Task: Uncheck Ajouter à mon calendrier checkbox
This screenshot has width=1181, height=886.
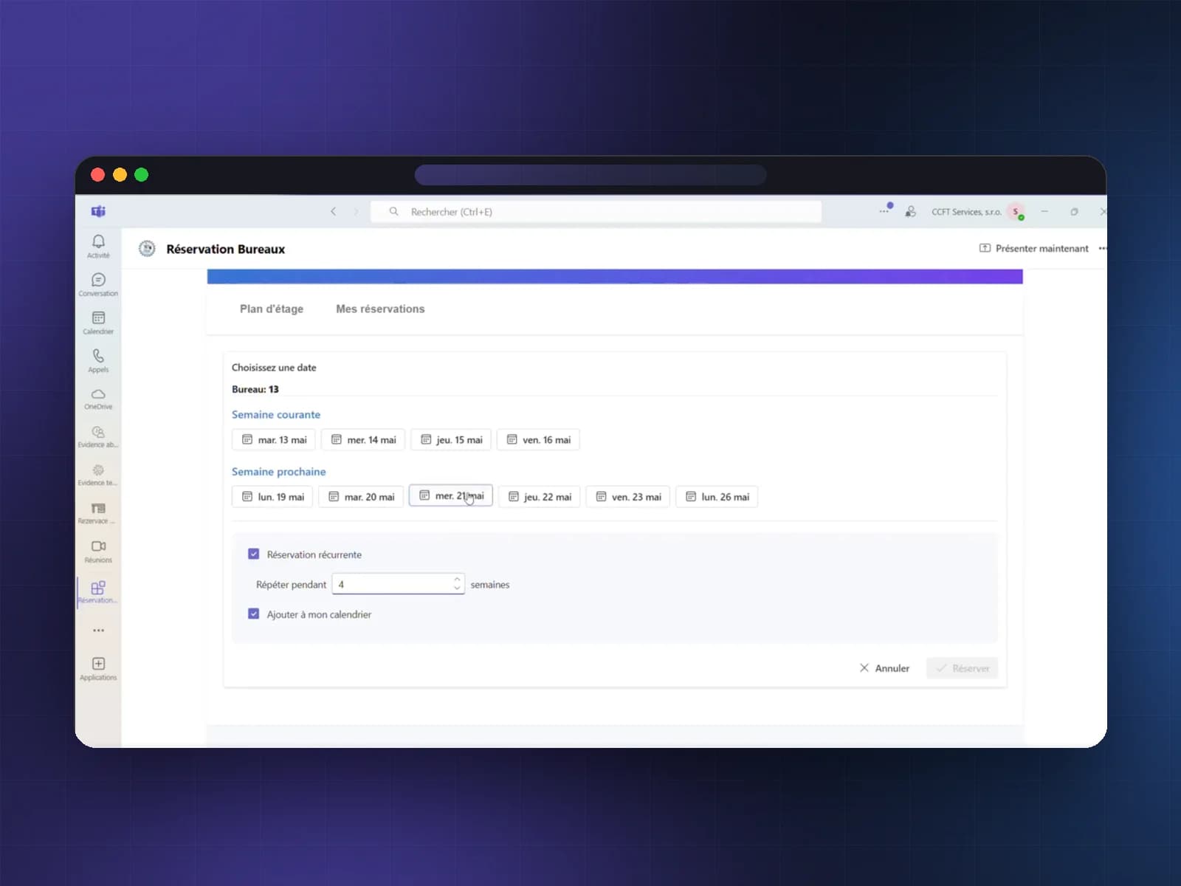Action: point(254,614)
